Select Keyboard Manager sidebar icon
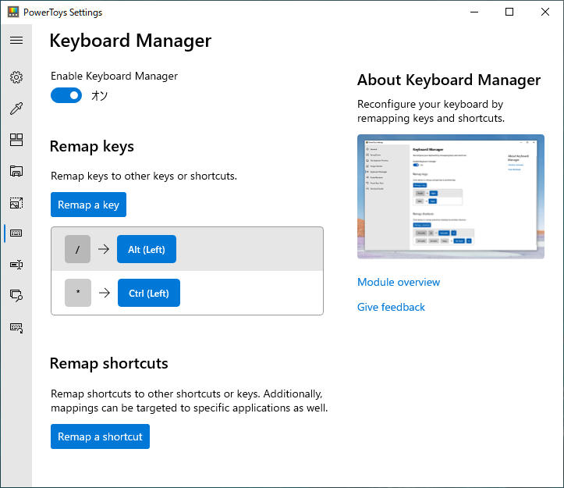564x488 pixels. (x=16, y=233)
